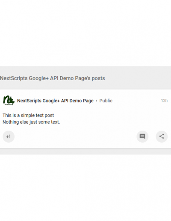Open the comment icon on the post
The image size is (171, 221).
tap(142, 137)
